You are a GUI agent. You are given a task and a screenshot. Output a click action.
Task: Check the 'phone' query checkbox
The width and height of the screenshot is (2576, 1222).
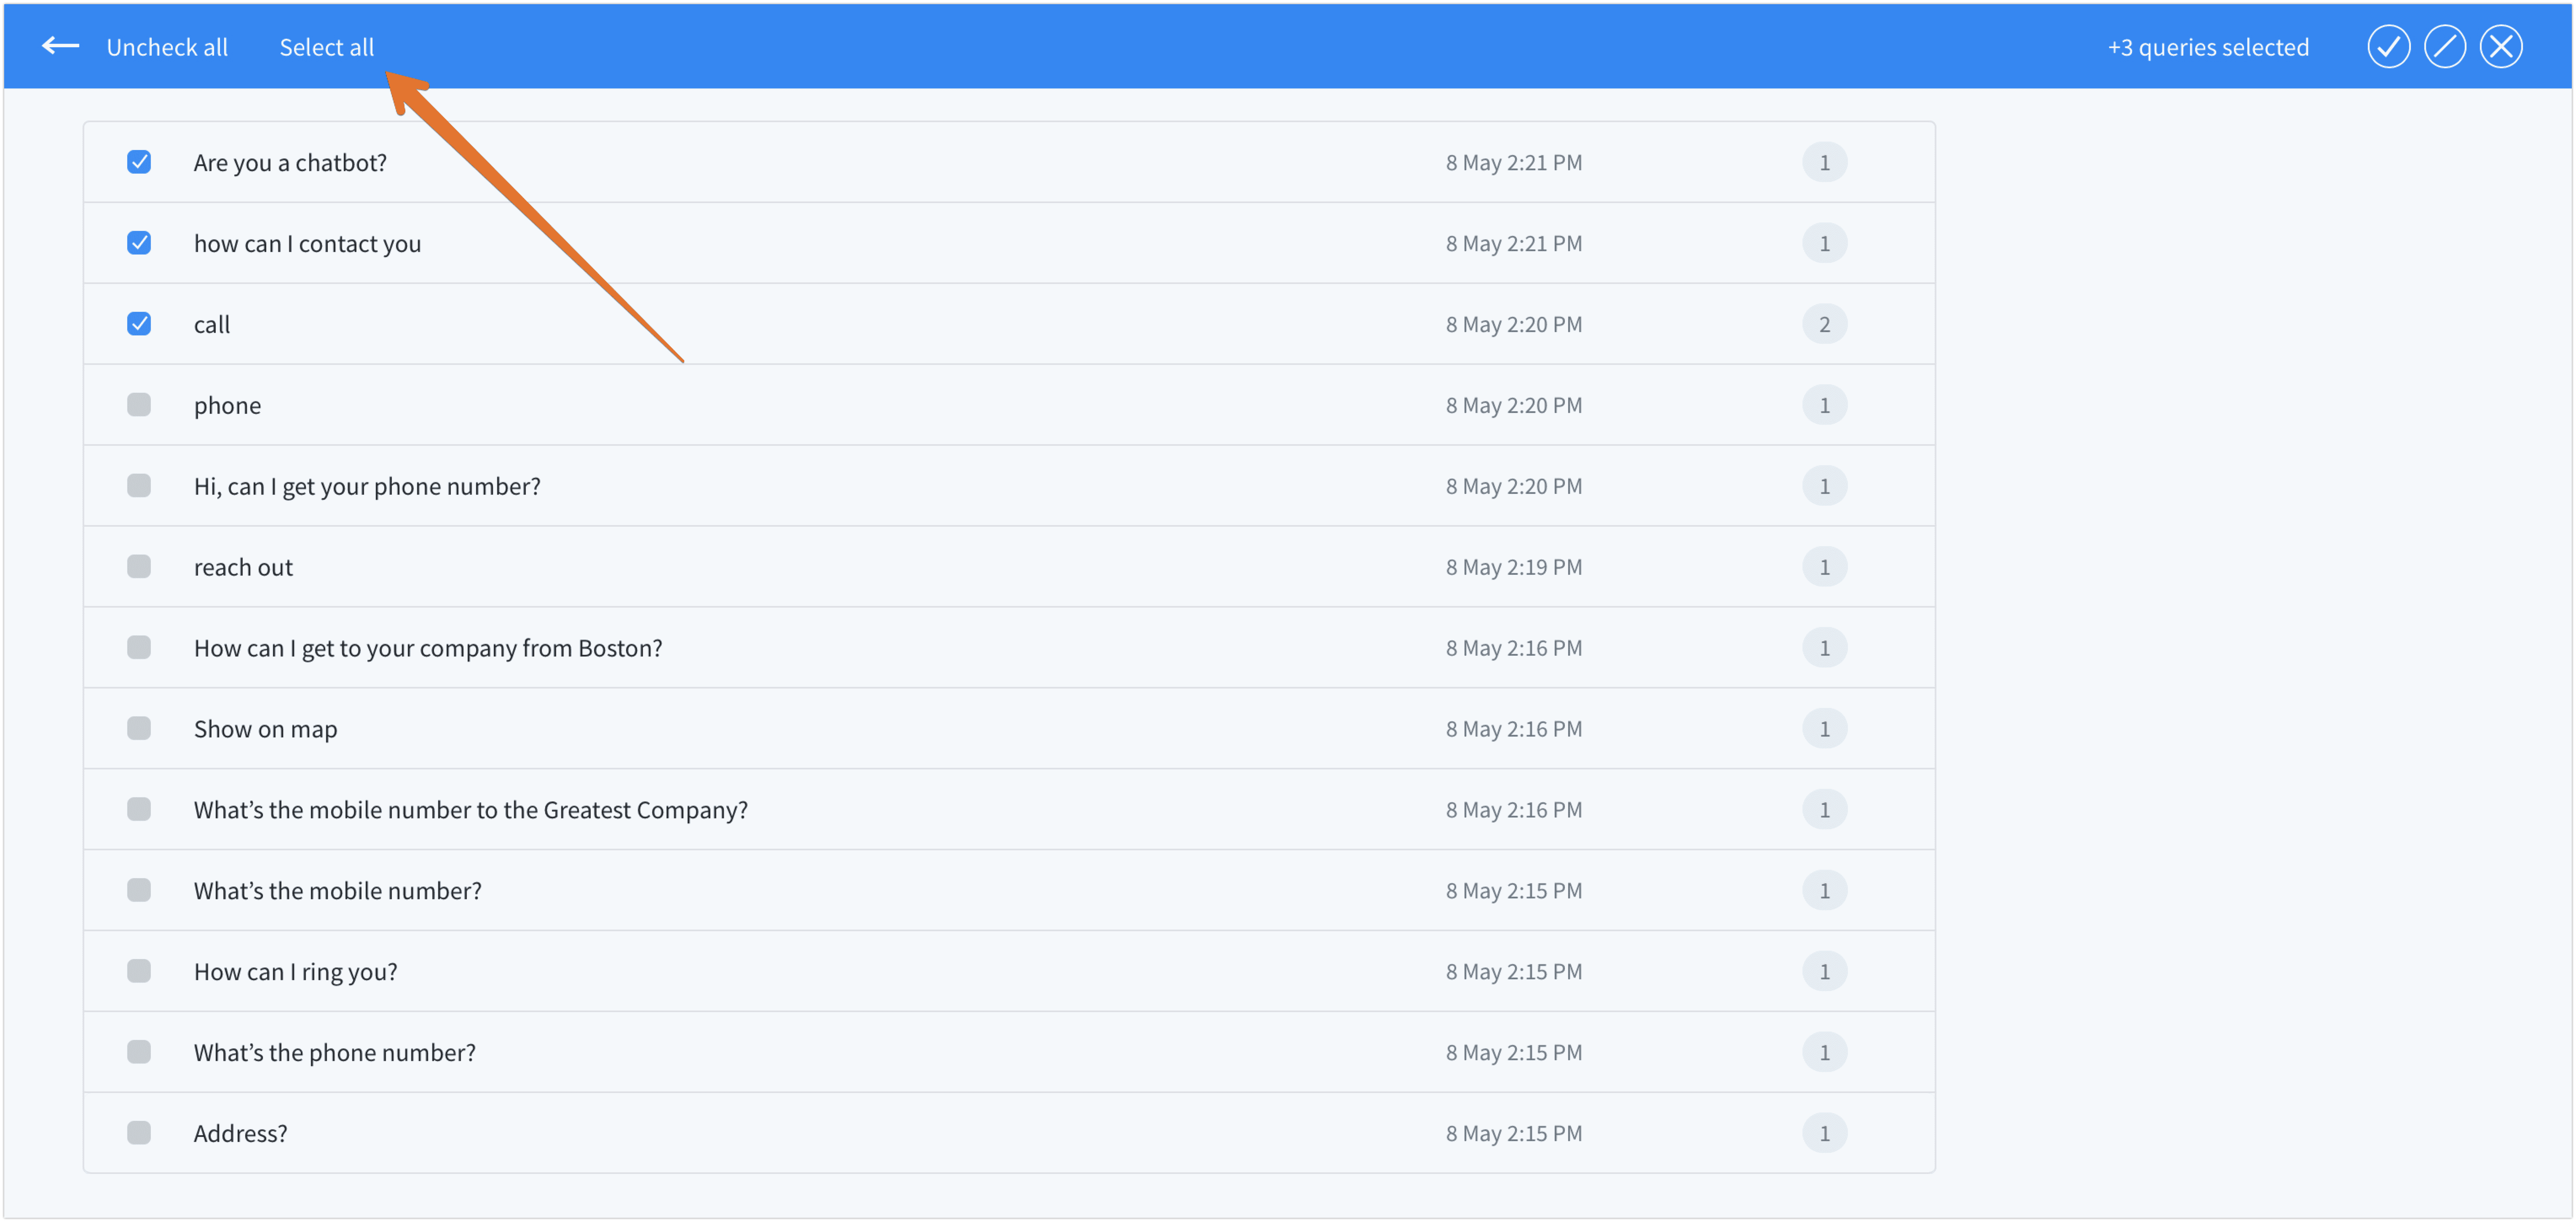pos(139,405)
